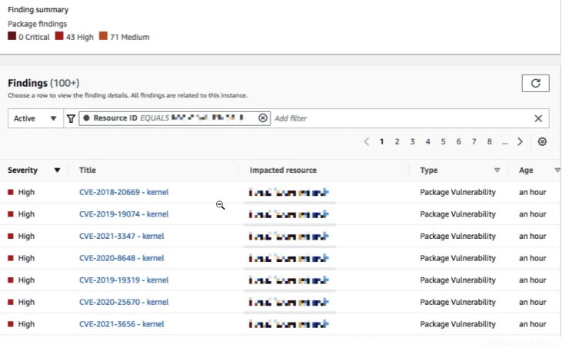Open the table preferences gear icon
Screen dimensions: 569x351
[x=542, y=141]
